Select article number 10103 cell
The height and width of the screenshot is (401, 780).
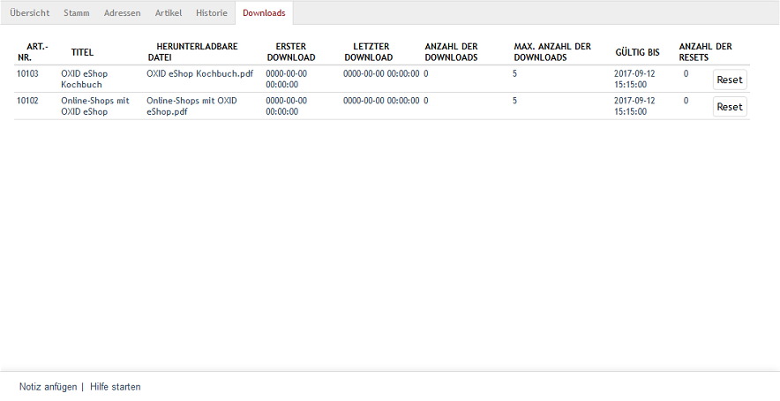point(27,74)
